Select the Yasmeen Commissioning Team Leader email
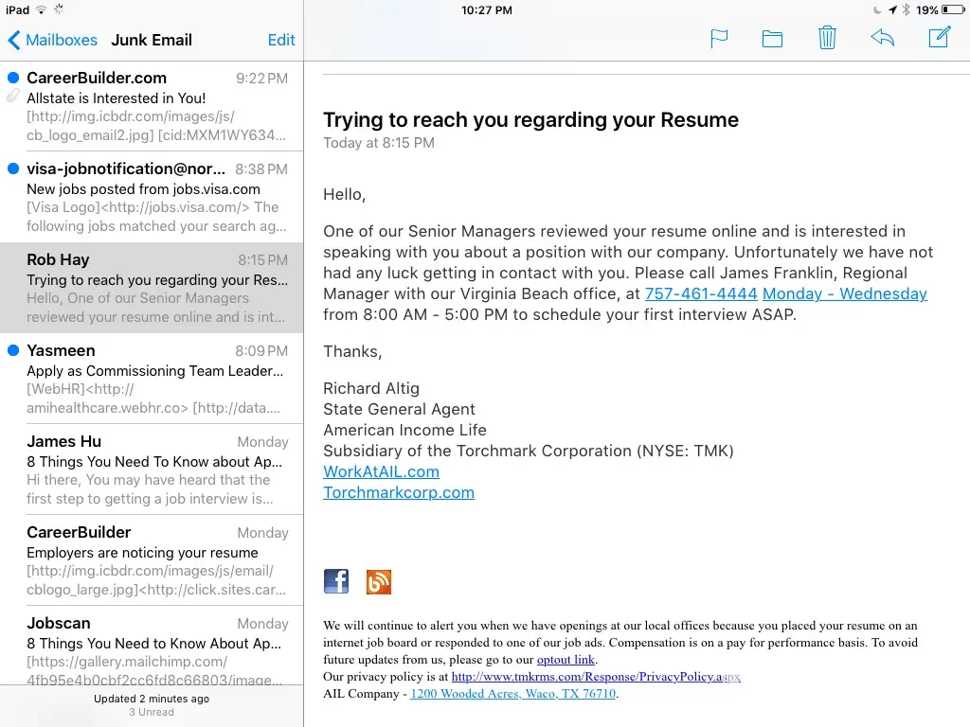 pyautogui.click(x=152, y=379)
